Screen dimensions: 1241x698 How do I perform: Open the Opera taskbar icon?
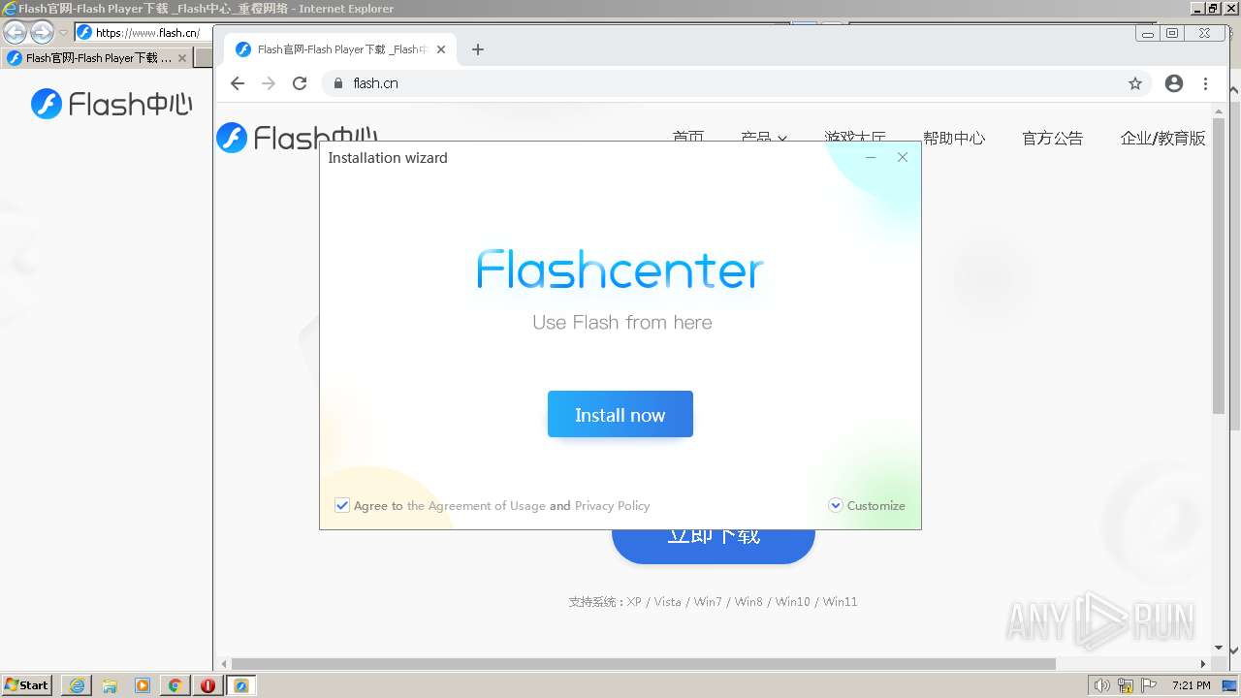pos(207,685)
